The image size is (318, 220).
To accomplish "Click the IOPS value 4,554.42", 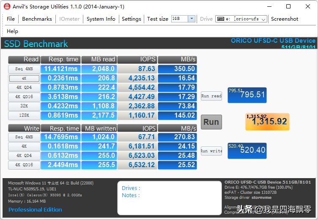I will pos(137,88).
